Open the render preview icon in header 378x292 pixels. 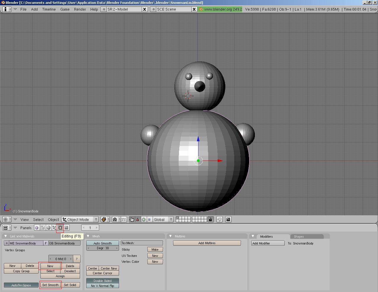228,219
